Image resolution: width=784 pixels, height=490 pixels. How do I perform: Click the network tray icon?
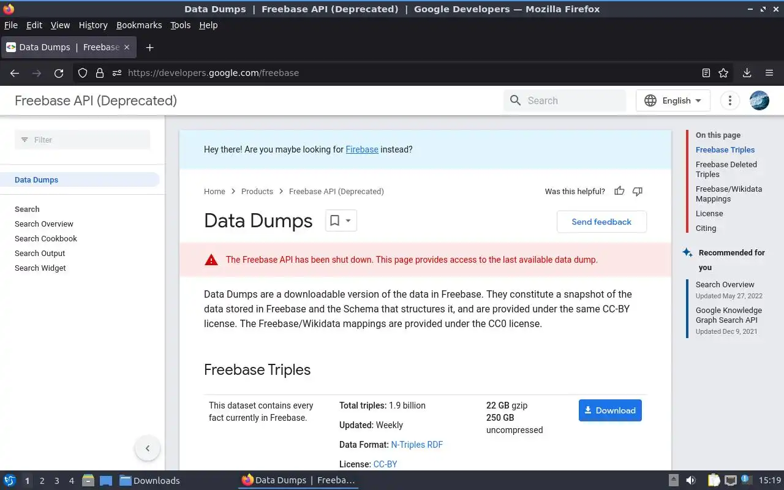point(730,480)
